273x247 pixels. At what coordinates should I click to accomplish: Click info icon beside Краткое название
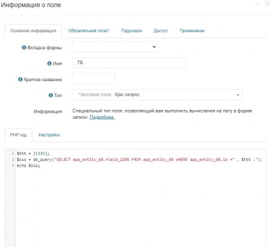[20, 79]
